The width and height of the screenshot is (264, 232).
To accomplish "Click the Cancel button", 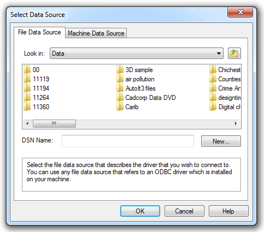I will pos(184,211).
